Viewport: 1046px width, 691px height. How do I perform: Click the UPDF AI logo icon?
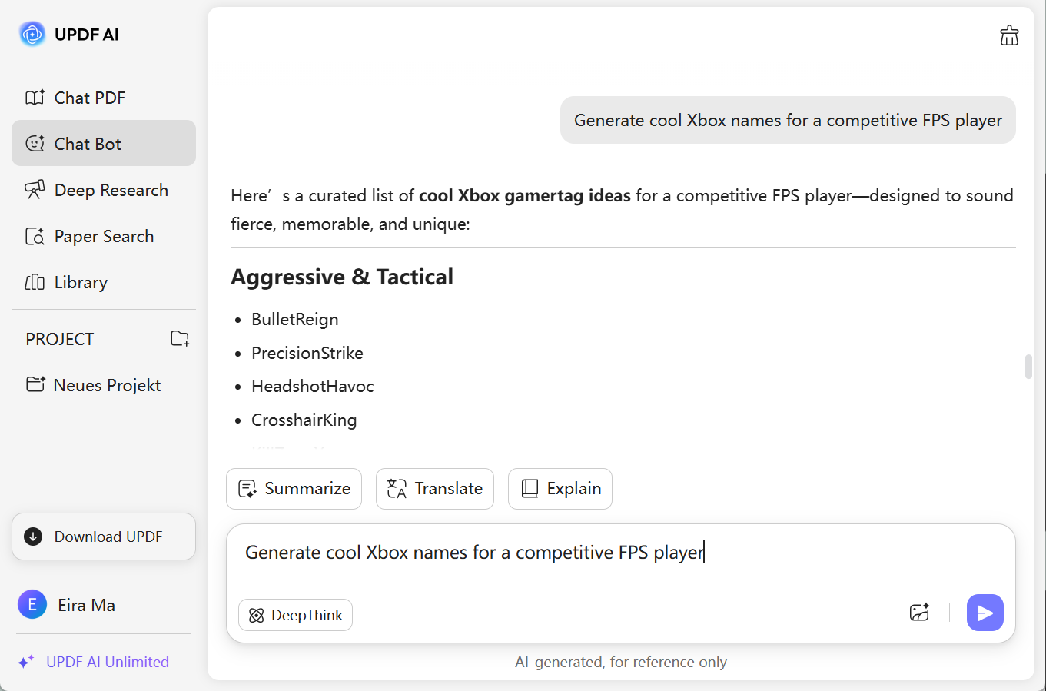tap(32, 34)
